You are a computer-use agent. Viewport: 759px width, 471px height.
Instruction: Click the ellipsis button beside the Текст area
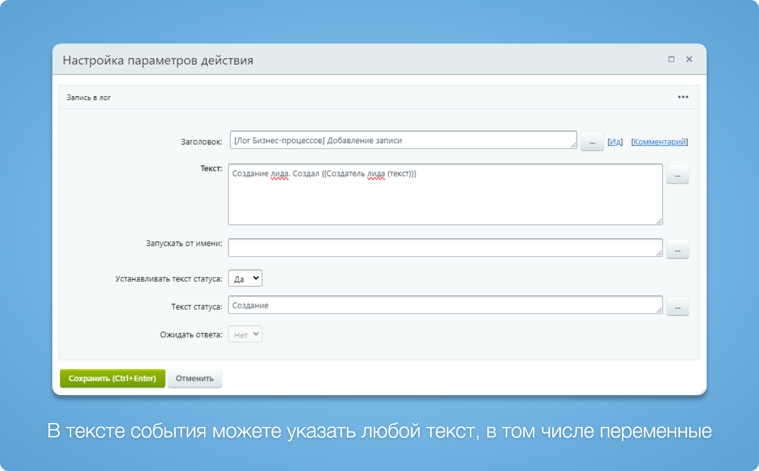677,174
